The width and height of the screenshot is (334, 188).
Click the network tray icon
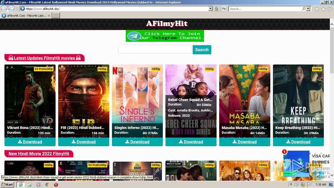(303, 185)
